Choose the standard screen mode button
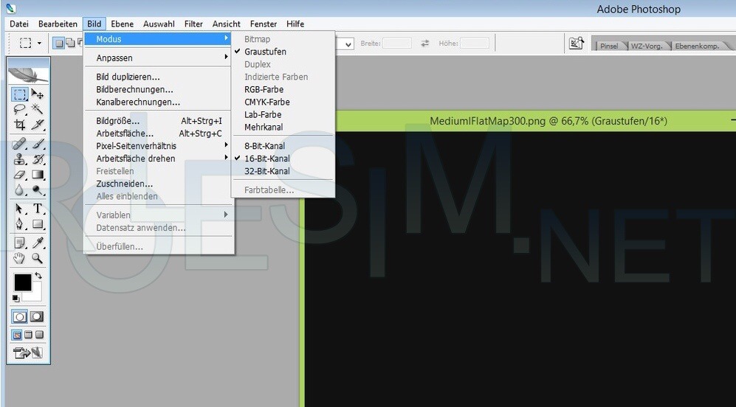The image size is (736, 407). (x=16, y=335)
